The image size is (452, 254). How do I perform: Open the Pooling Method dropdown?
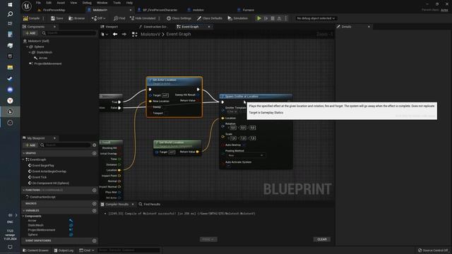click(246, 155)
